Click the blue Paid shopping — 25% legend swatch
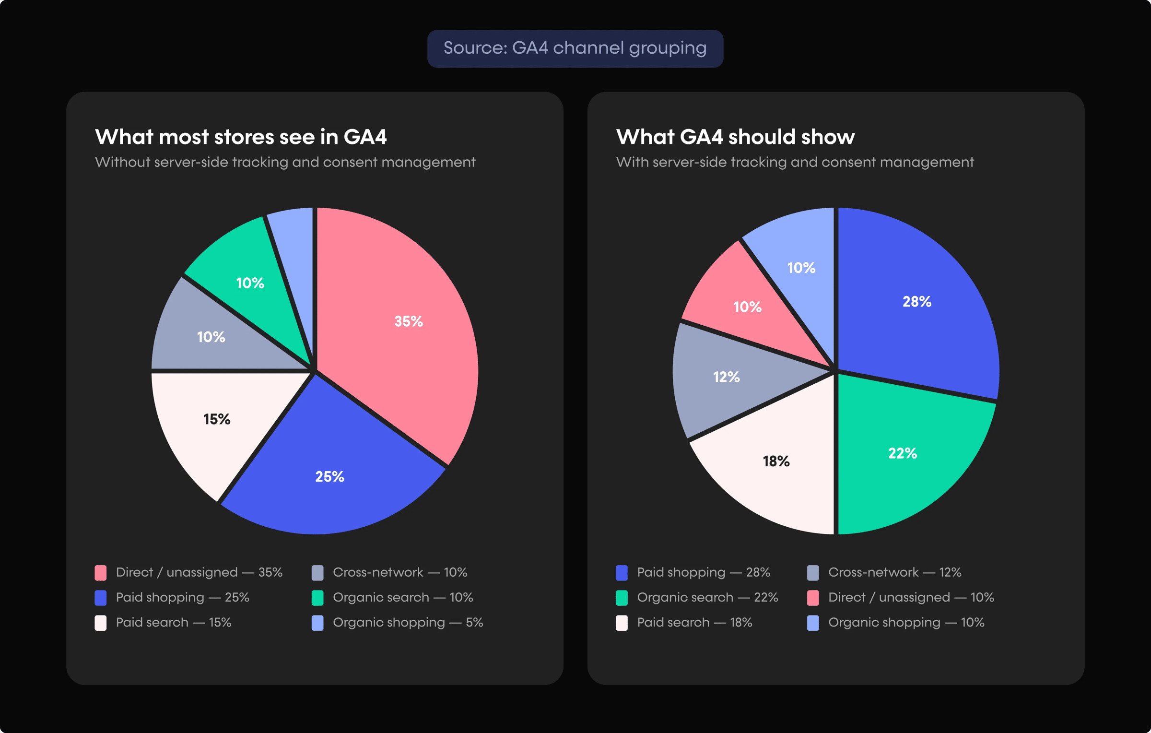This screenshot has width=1151, height=733. pos(101,598)
